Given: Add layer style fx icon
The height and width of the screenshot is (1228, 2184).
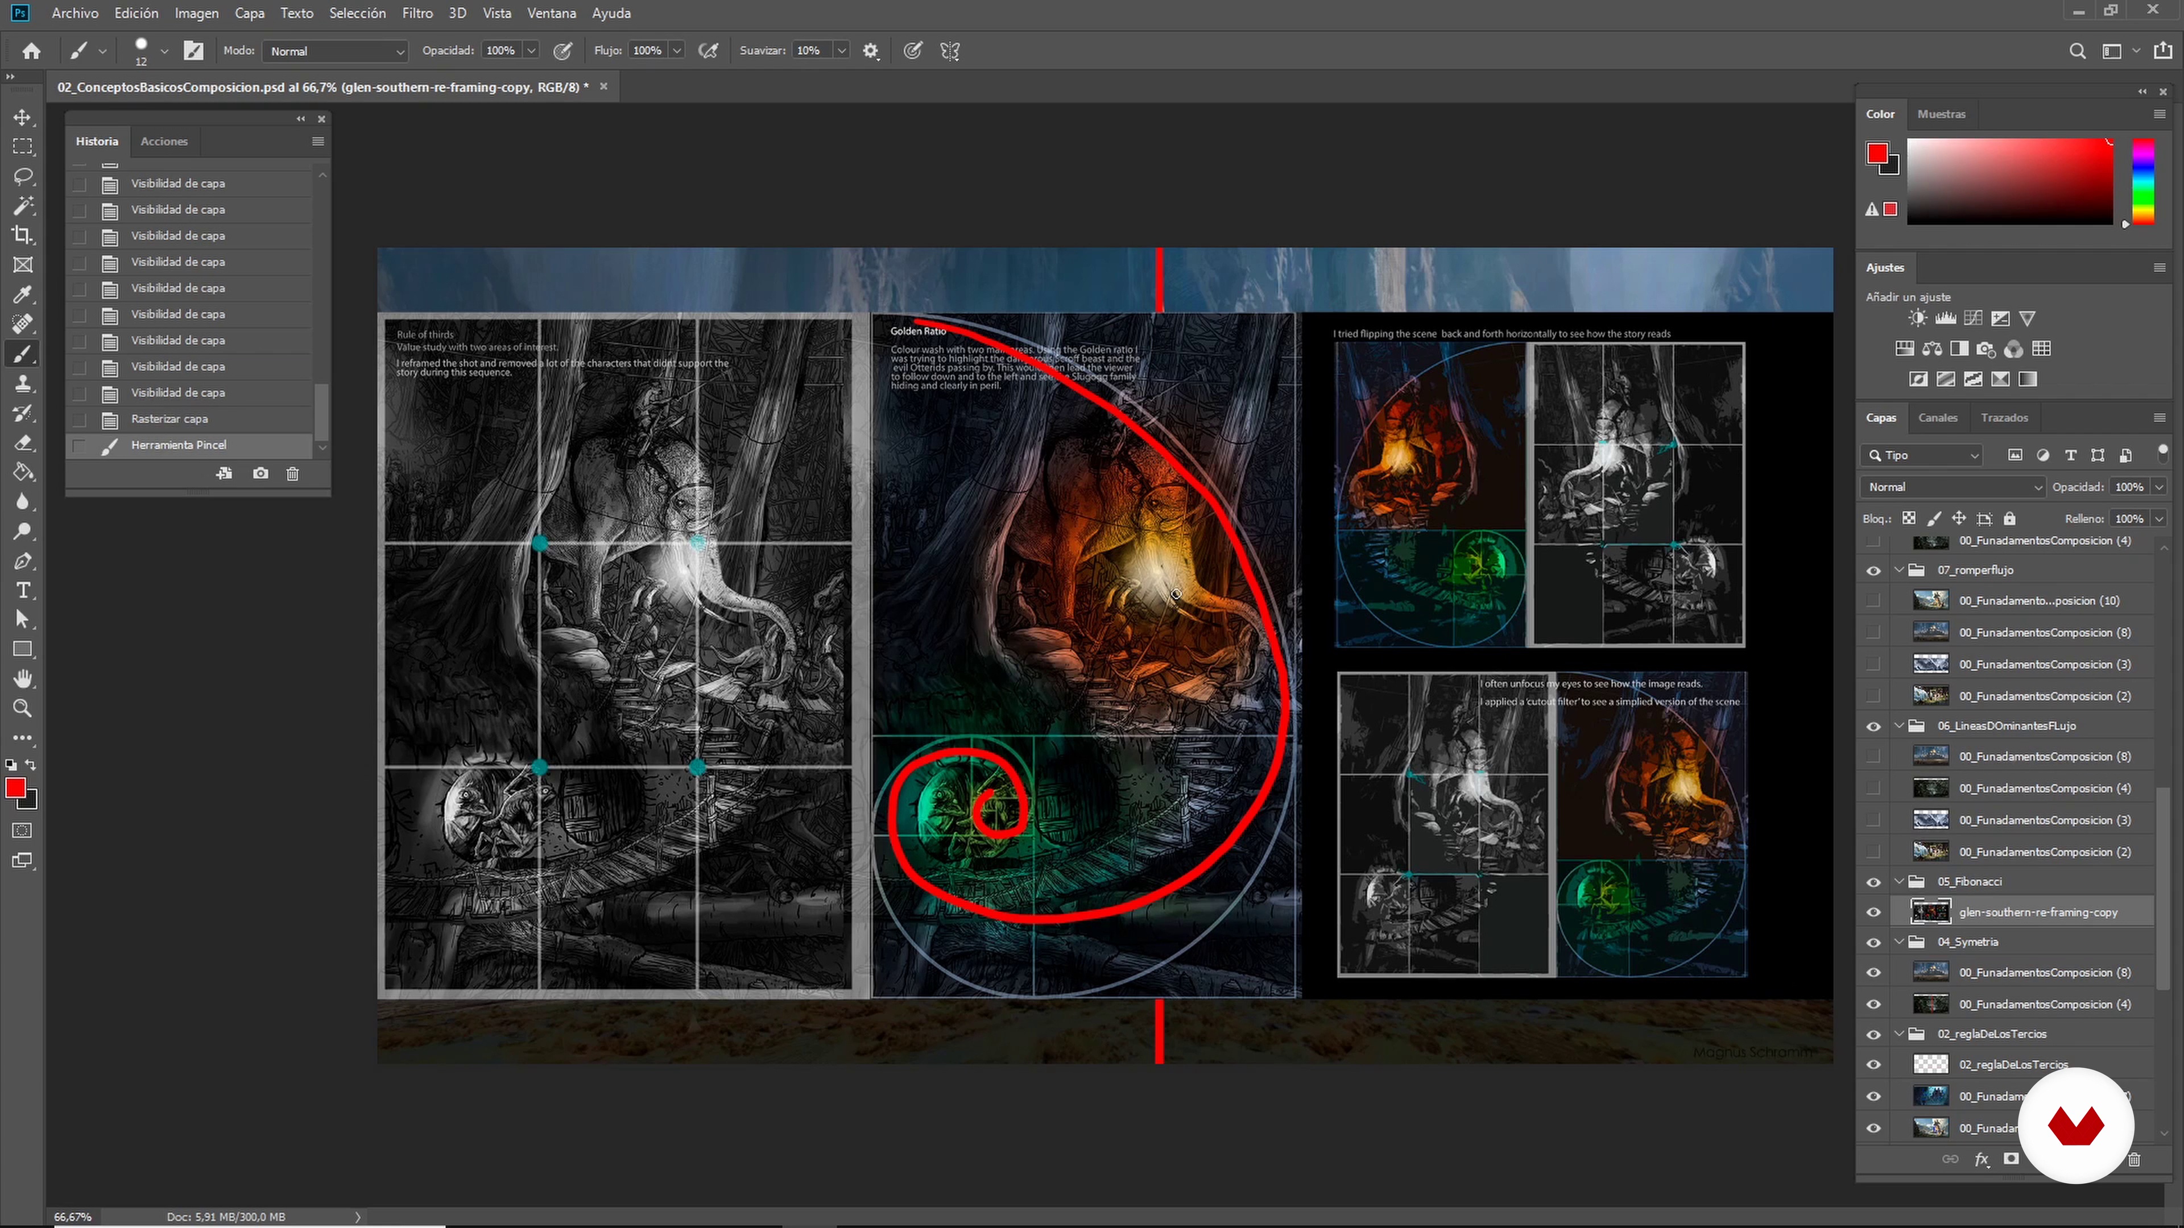Looking at the screenshot, I should tap(1982, 1159).
